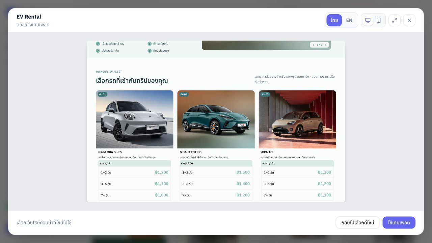Click the กลับไปเลือกดีไซน์ button
Viewport: 432px width, 243px height.
(x=357, y=223)
